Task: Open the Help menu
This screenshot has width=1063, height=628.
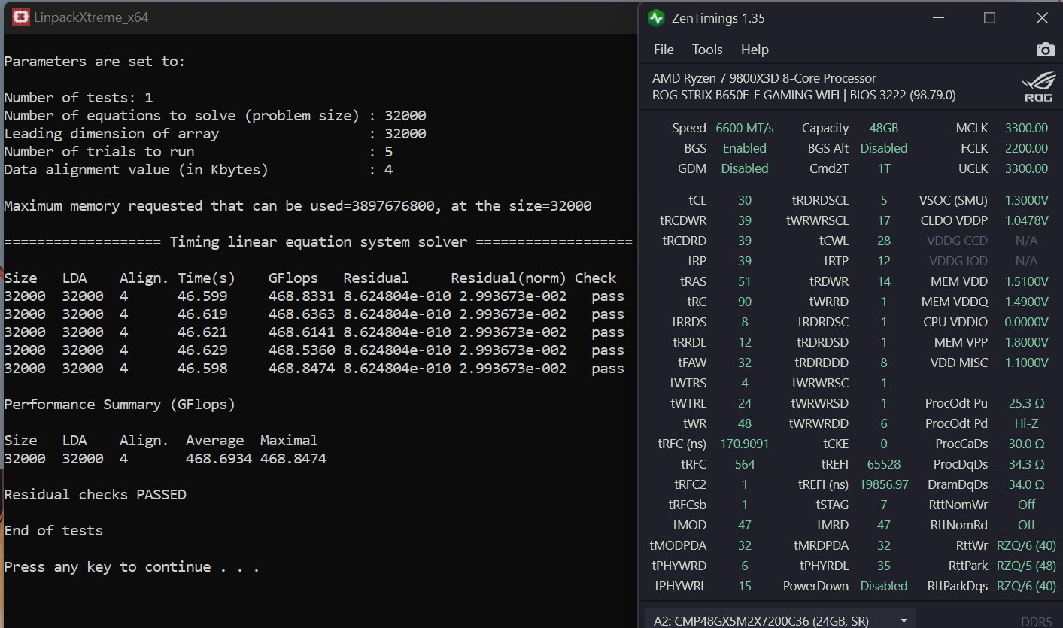Action: click(755, 50)
